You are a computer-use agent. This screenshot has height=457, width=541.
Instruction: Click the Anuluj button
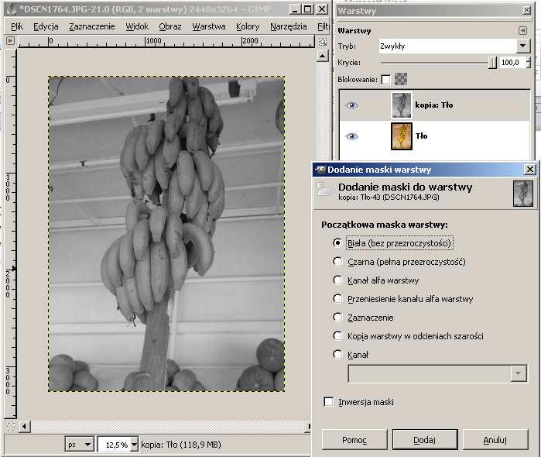click(x=495, y=440)
